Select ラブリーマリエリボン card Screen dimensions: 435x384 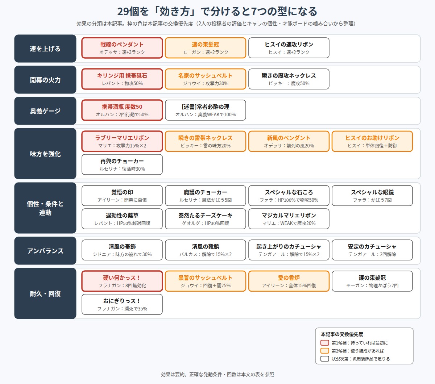pos(122,141)
